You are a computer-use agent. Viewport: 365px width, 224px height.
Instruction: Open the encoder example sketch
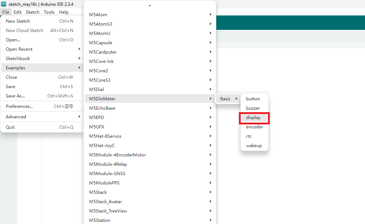coord(254,127)
